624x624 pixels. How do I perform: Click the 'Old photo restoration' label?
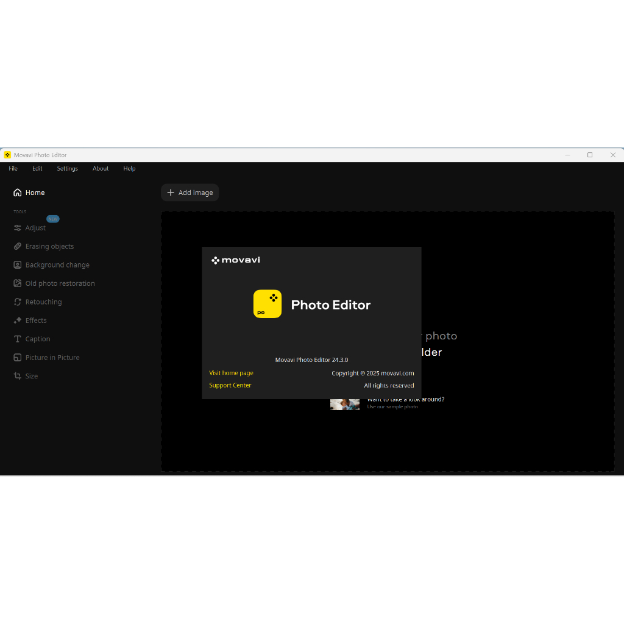(x=60, y=283)
